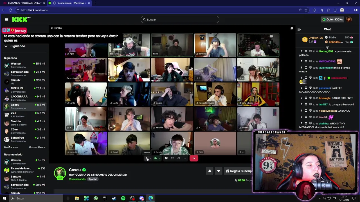360x202 pixels.
Task: Delete Nacho_1899's chat message with trash icon
Action: coord(301,51)
